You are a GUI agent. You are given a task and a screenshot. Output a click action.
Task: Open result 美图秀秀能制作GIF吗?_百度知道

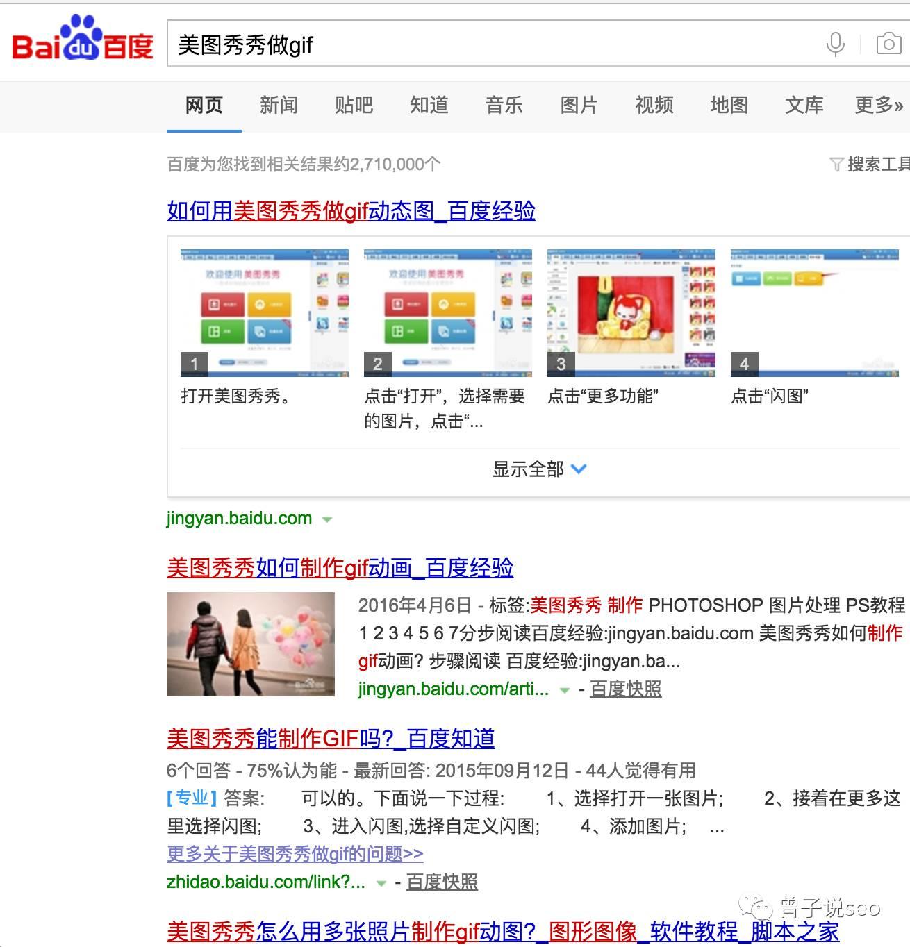[x=331, y=739]
